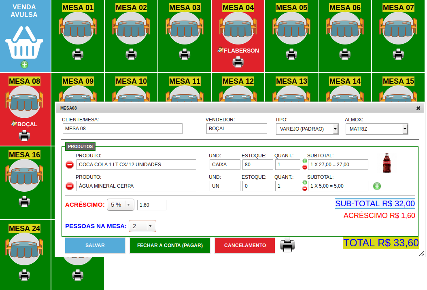Click the printer icon under Mesa 04
The width and height of the screenshot is (427, 290).
pos(238,62)
